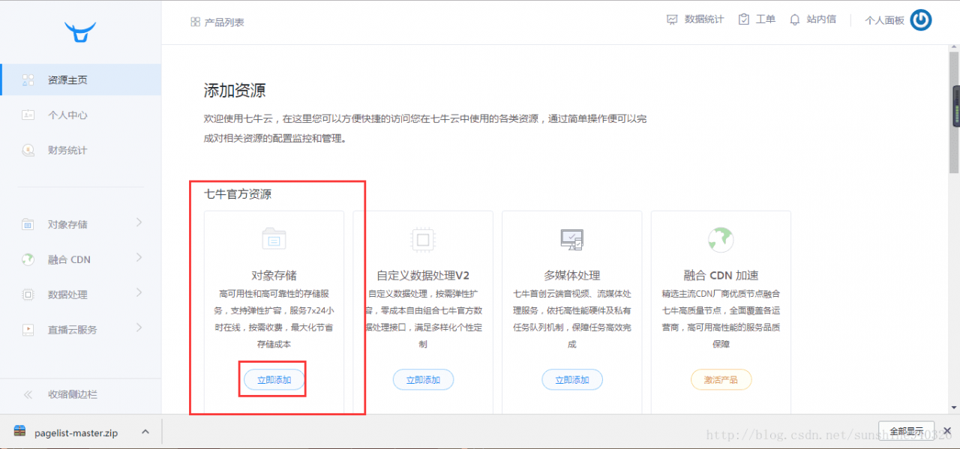Click the 对象存储 card title
Viewport: 960px width, 449px height.
click(274, 275)
